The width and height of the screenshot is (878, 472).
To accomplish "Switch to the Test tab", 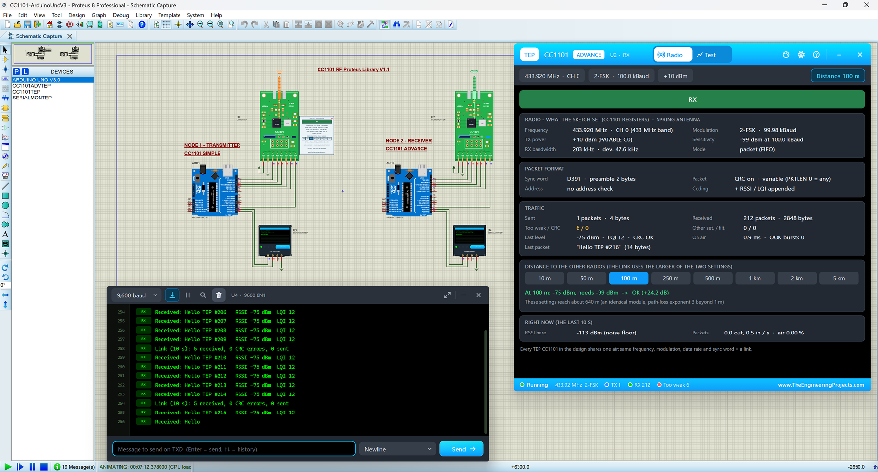I will pyautogui.click(x=706, y=55).
